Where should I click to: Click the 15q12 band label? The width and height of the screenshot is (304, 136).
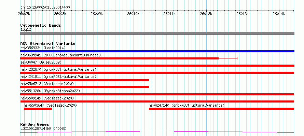click(26, 30)
